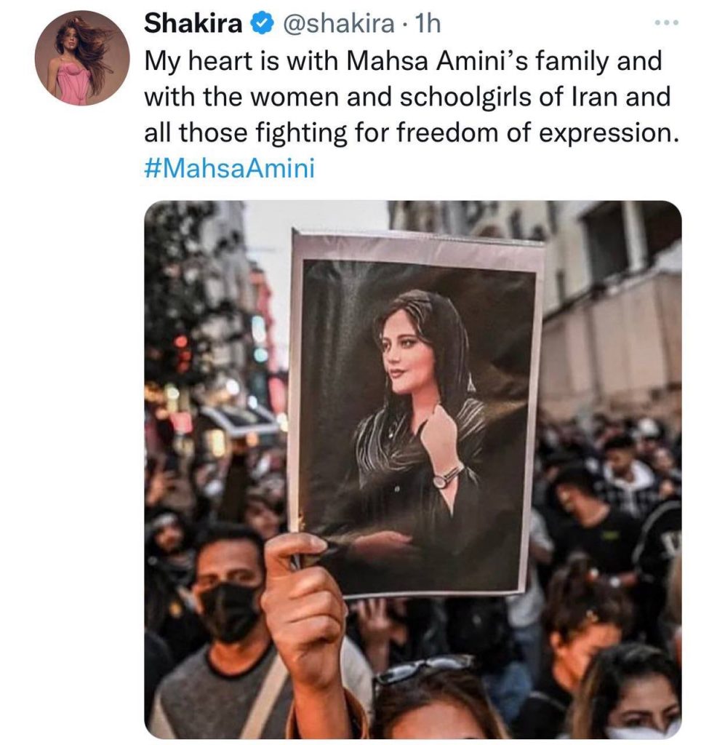Click the tweet text starting "My heart is"

tap(412, 97)
